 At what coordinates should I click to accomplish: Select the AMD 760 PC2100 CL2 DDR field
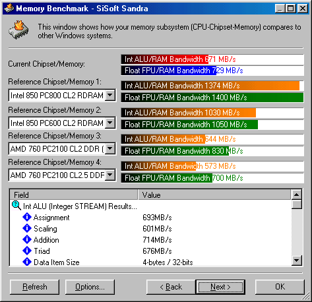(x=62, y=149)
